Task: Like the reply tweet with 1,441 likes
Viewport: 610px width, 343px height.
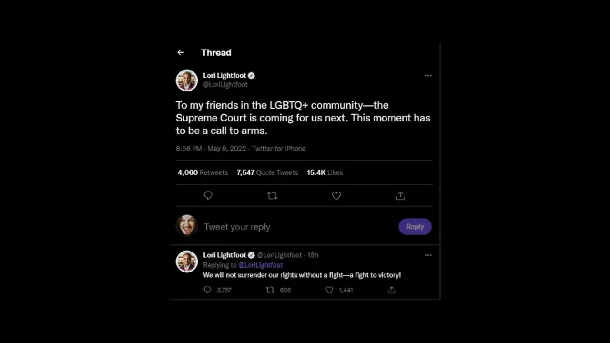Action: pos(329,290)
